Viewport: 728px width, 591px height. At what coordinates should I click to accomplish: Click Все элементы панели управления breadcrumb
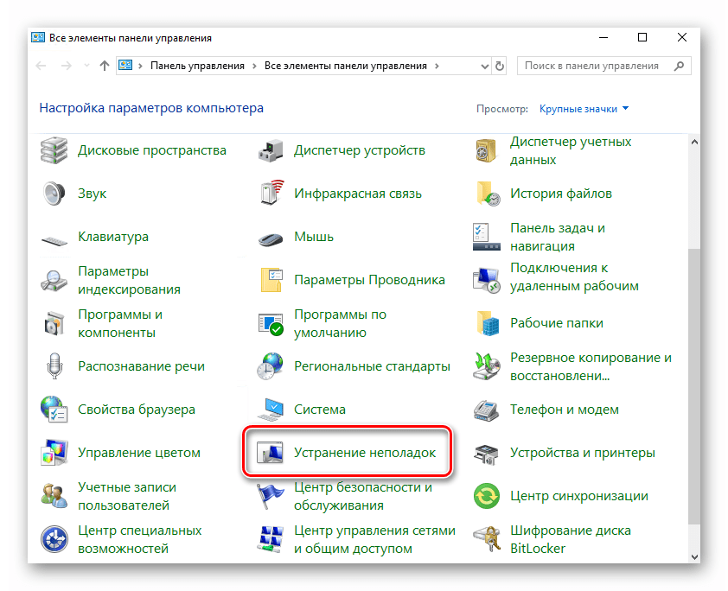(346, 66)
